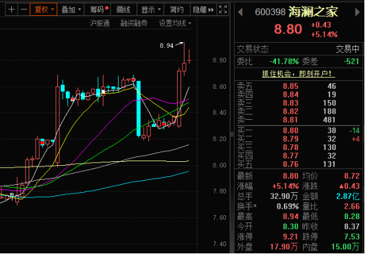Select 买二 price 8.79
Image resolution: width=365 pixels, height=254 pixels.
291,139
